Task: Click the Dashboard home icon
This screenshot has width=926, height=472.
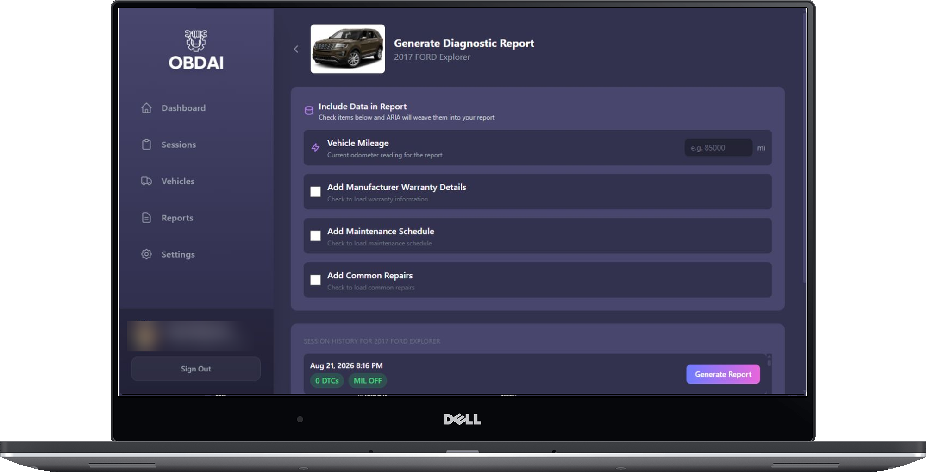Action: tap(146, 108)
